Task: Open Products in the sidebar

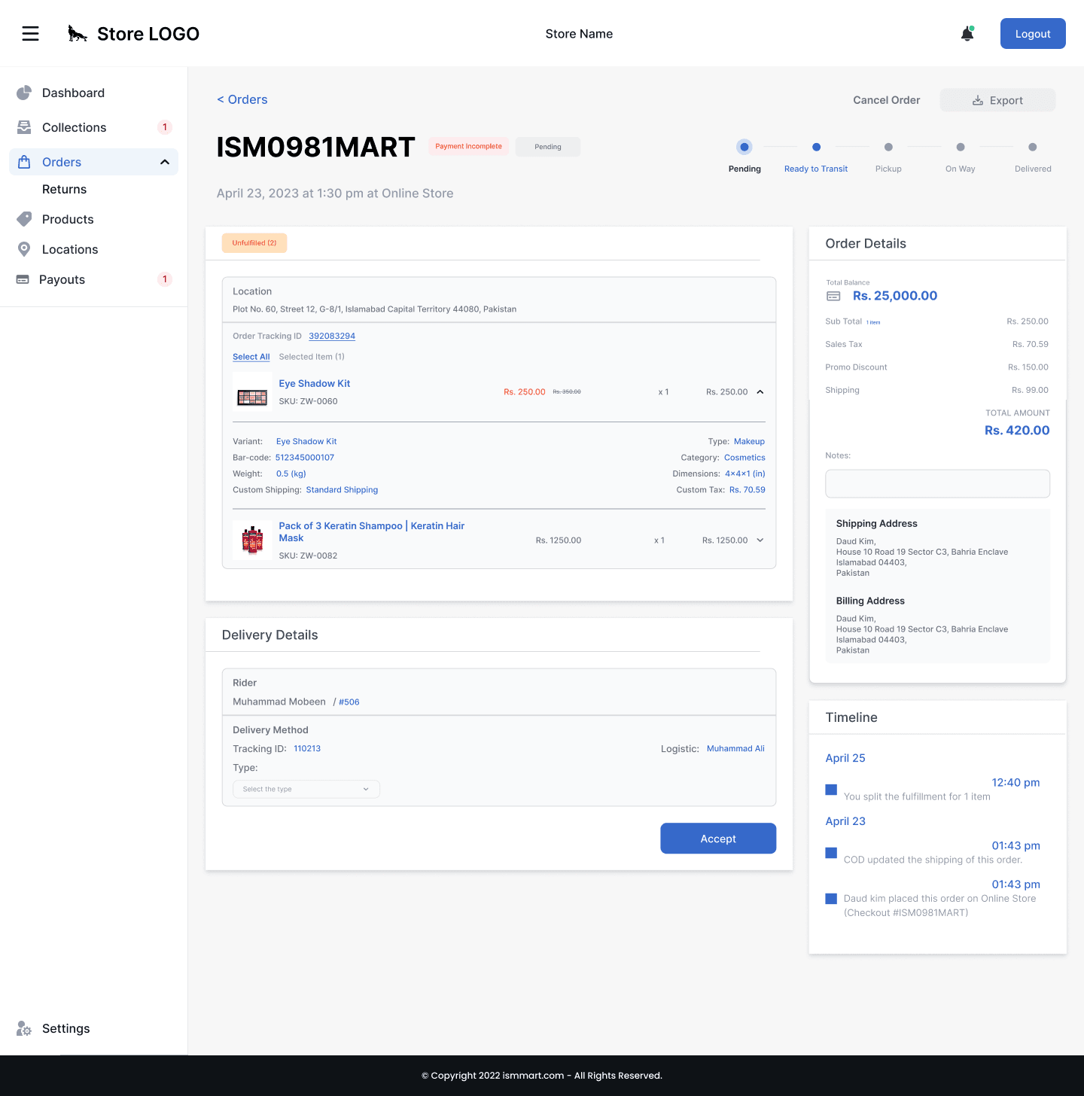Action: click(x=68, y=219)
